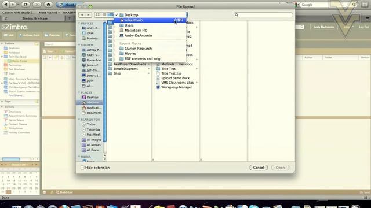Select Andy-D... computer under Devices
371x208 pixels.
[90, 28]
